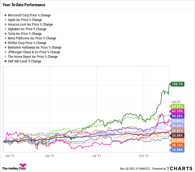Click Berkshire Hathaway Inc Price % Change label

pyautogui.click(x=35, y=47)
